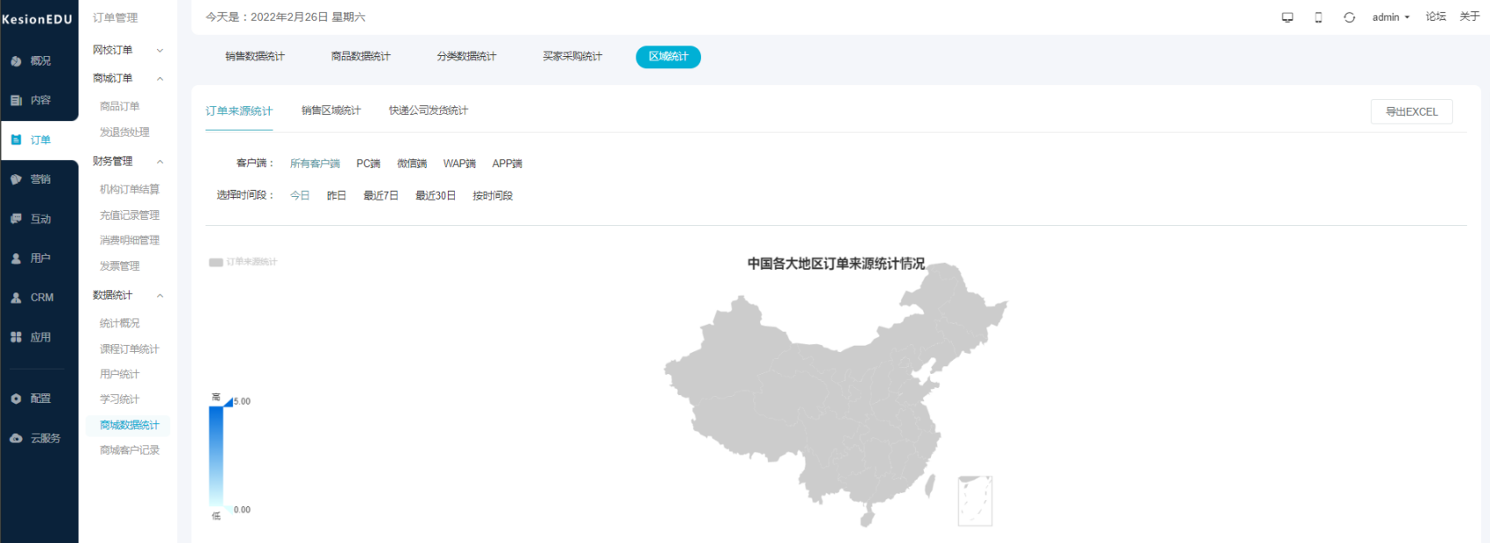Open 充值记录管理 in the side menu
Viewport: 1490px width, 543px height.
click(x=130, y=215)
